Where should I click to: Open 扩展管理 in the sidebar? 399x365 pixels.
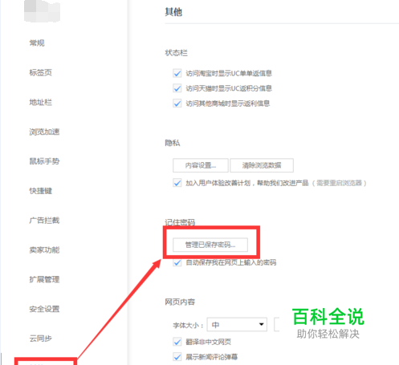coord(44,279)
